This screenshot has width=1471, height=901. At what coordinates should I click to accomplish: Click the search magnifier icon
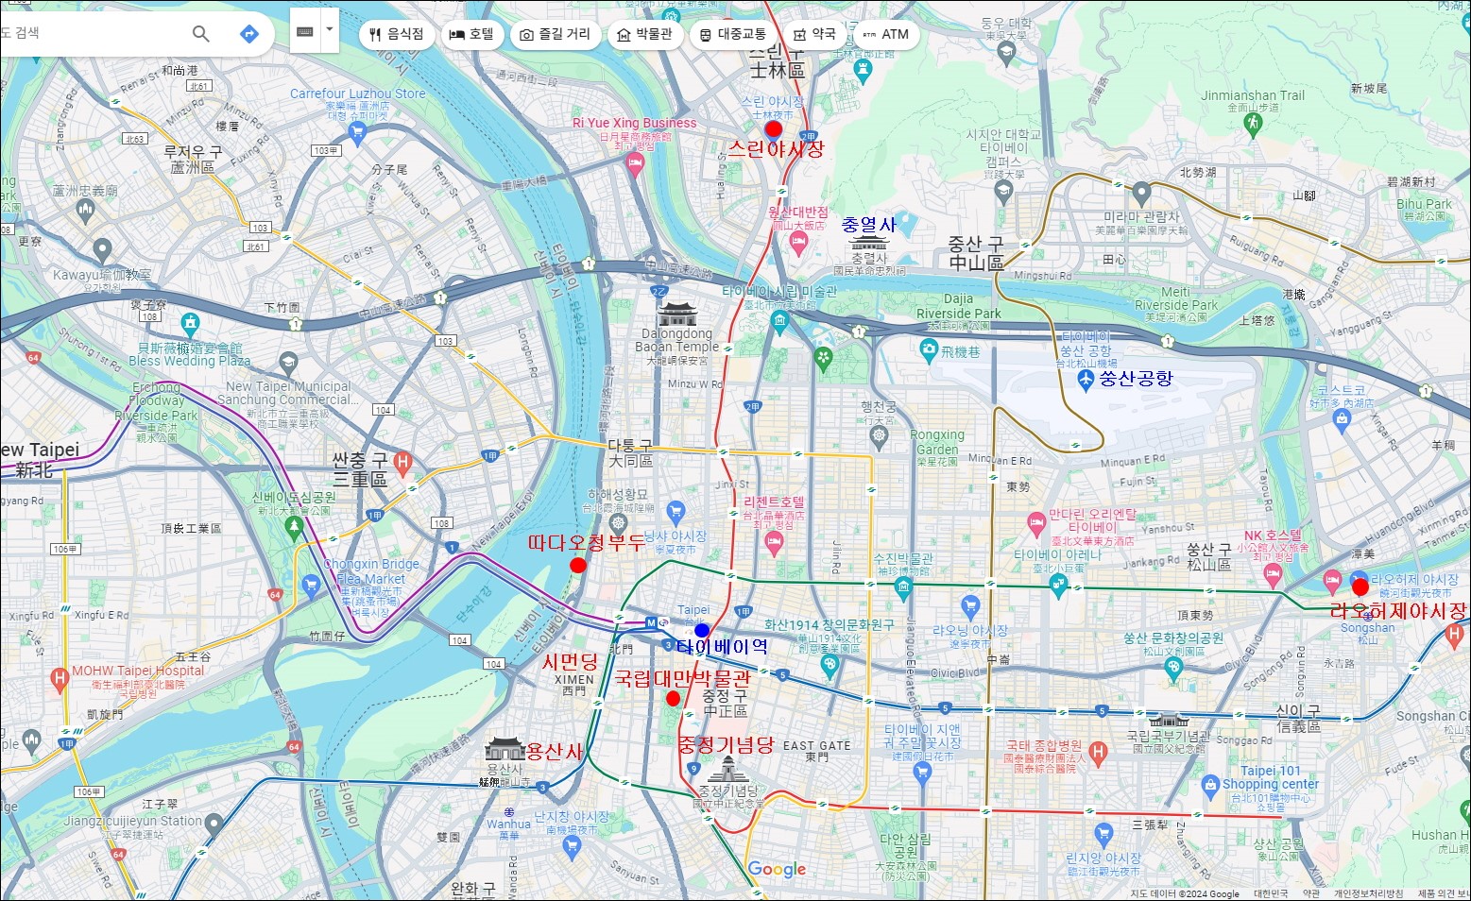pyautogui.click(x=200, y=34)
